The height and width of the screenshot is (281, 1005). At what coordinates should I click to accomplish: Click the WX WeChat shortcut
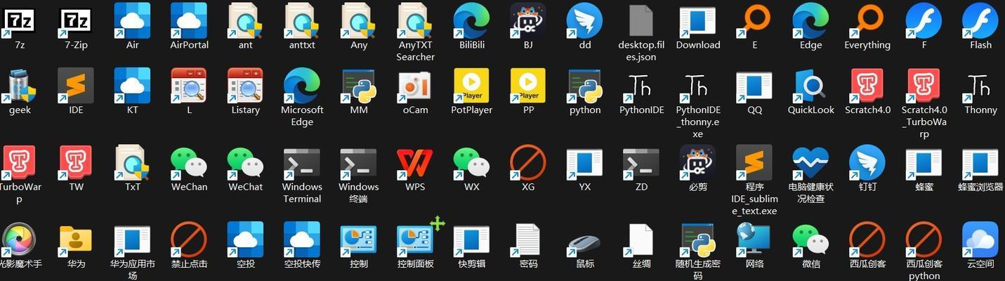click(472, 163)
